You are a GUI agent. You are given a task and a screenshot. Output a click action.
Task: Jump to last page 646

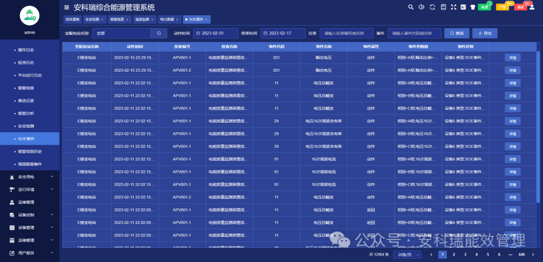(x=521, y=255)
